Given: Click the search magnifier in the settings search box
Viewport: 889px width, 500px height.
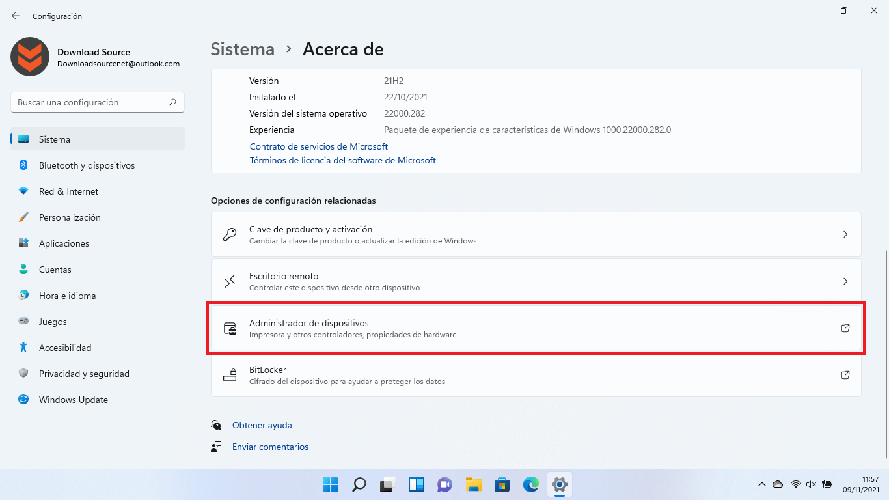Looking at the screenshot, I should tap(172, 102).
